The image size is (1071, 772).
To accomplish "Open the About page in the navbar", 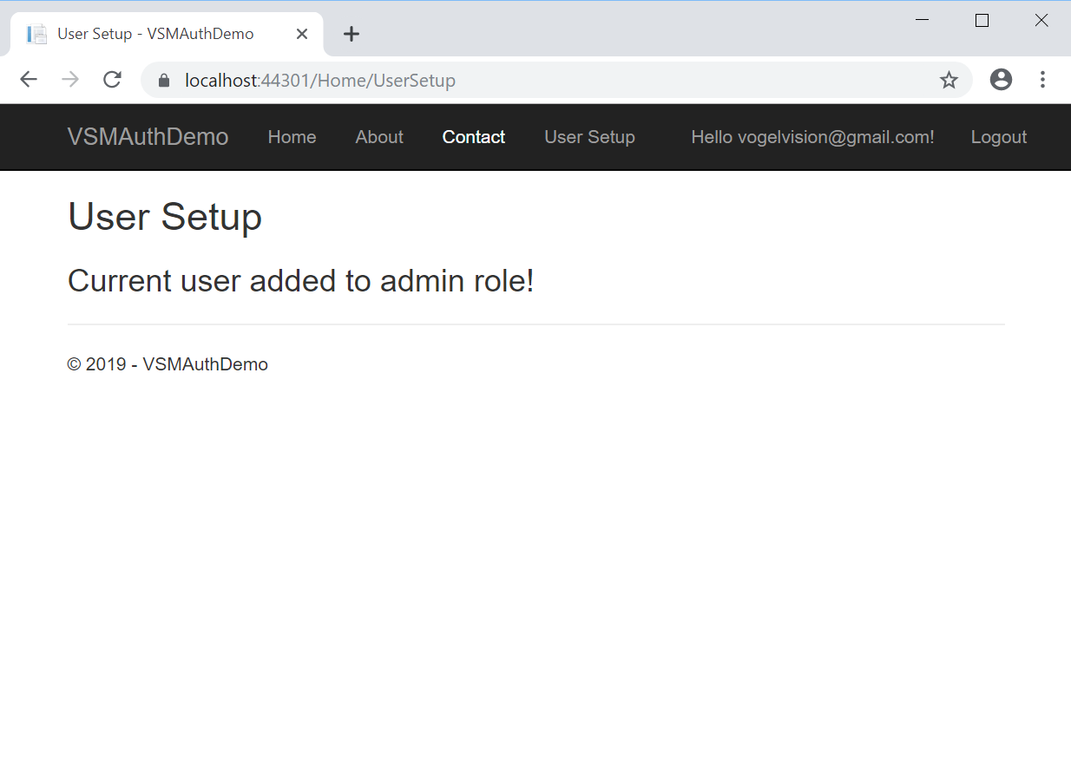I will pos(379,137).
